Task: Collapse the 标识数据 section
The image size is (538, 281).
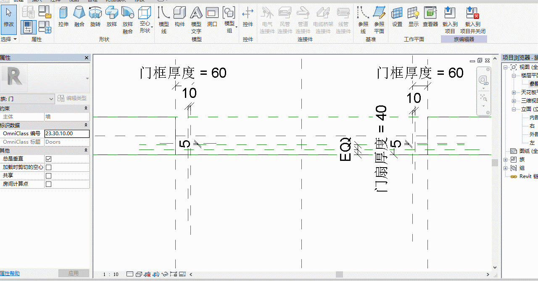Action: (86, 125)
